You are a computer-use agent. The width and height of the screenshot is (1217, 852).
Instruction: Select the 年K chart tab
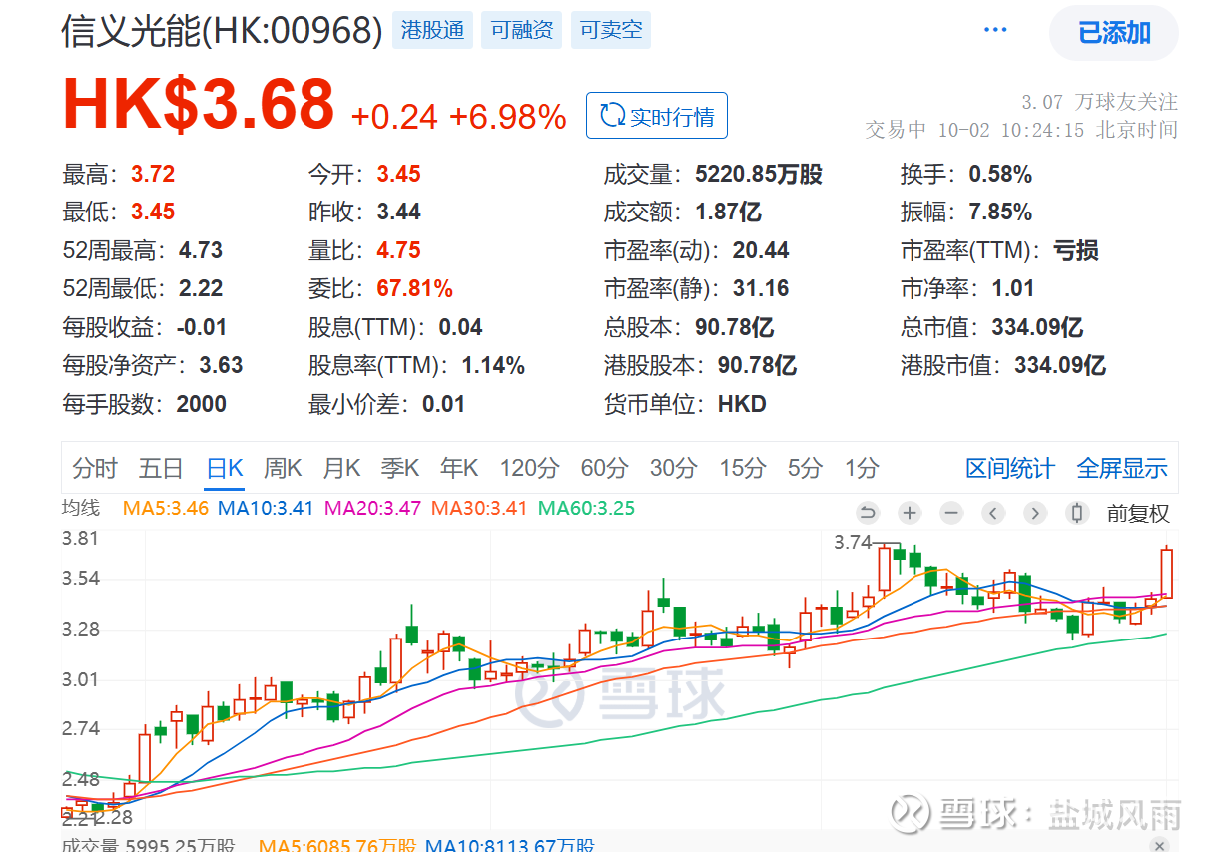(x=459, y=468)
